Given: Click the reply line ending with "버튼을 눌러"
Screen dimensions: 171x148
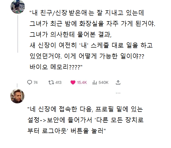Looking at the screenshot, I should [x=66, y=131].
